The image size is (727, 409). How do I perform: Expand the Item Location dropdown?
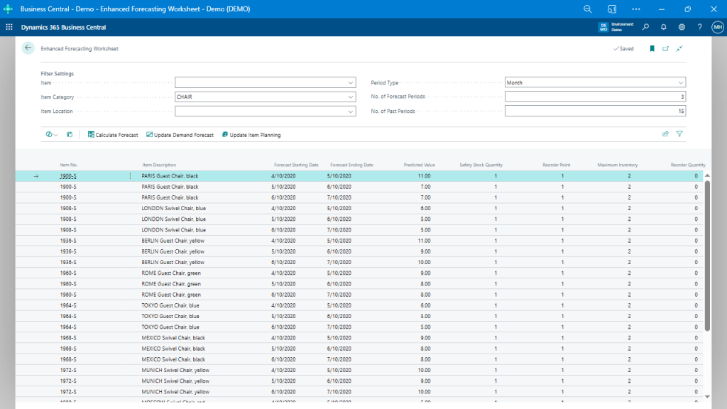(350, 111)
